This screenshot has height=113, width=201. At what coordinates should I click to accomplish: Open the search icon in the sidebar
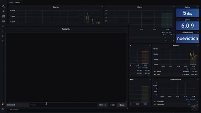tap(3, 6)
